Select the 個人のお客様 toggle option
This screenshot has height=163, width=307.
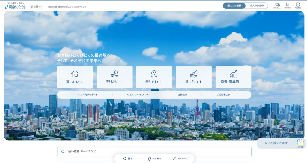[x=234, y=5]
